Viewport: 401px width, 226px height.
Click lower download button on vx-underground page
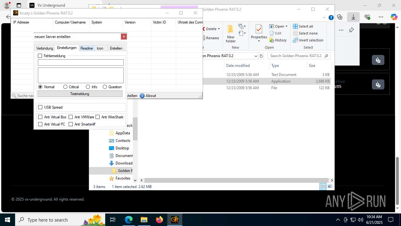pyautogui.click(x=378, y=84)
